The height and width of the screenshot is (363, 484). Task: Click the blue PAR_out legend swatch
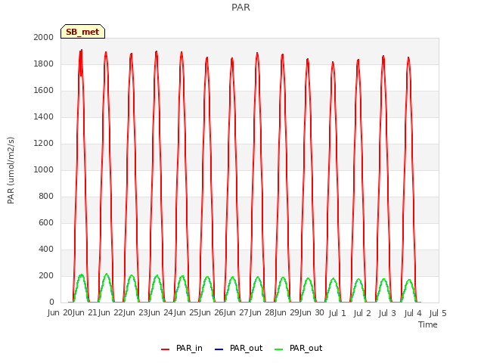(219, 349)
